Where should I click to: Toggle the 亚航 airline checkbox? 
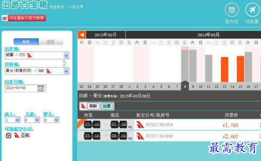tap(9, 136)
